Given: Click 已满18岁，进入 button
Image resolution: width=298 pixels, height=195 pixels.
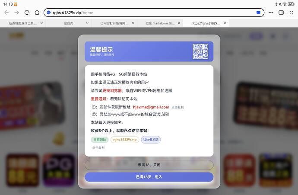Looking at the screenshot, I should [x=149, y=177].
